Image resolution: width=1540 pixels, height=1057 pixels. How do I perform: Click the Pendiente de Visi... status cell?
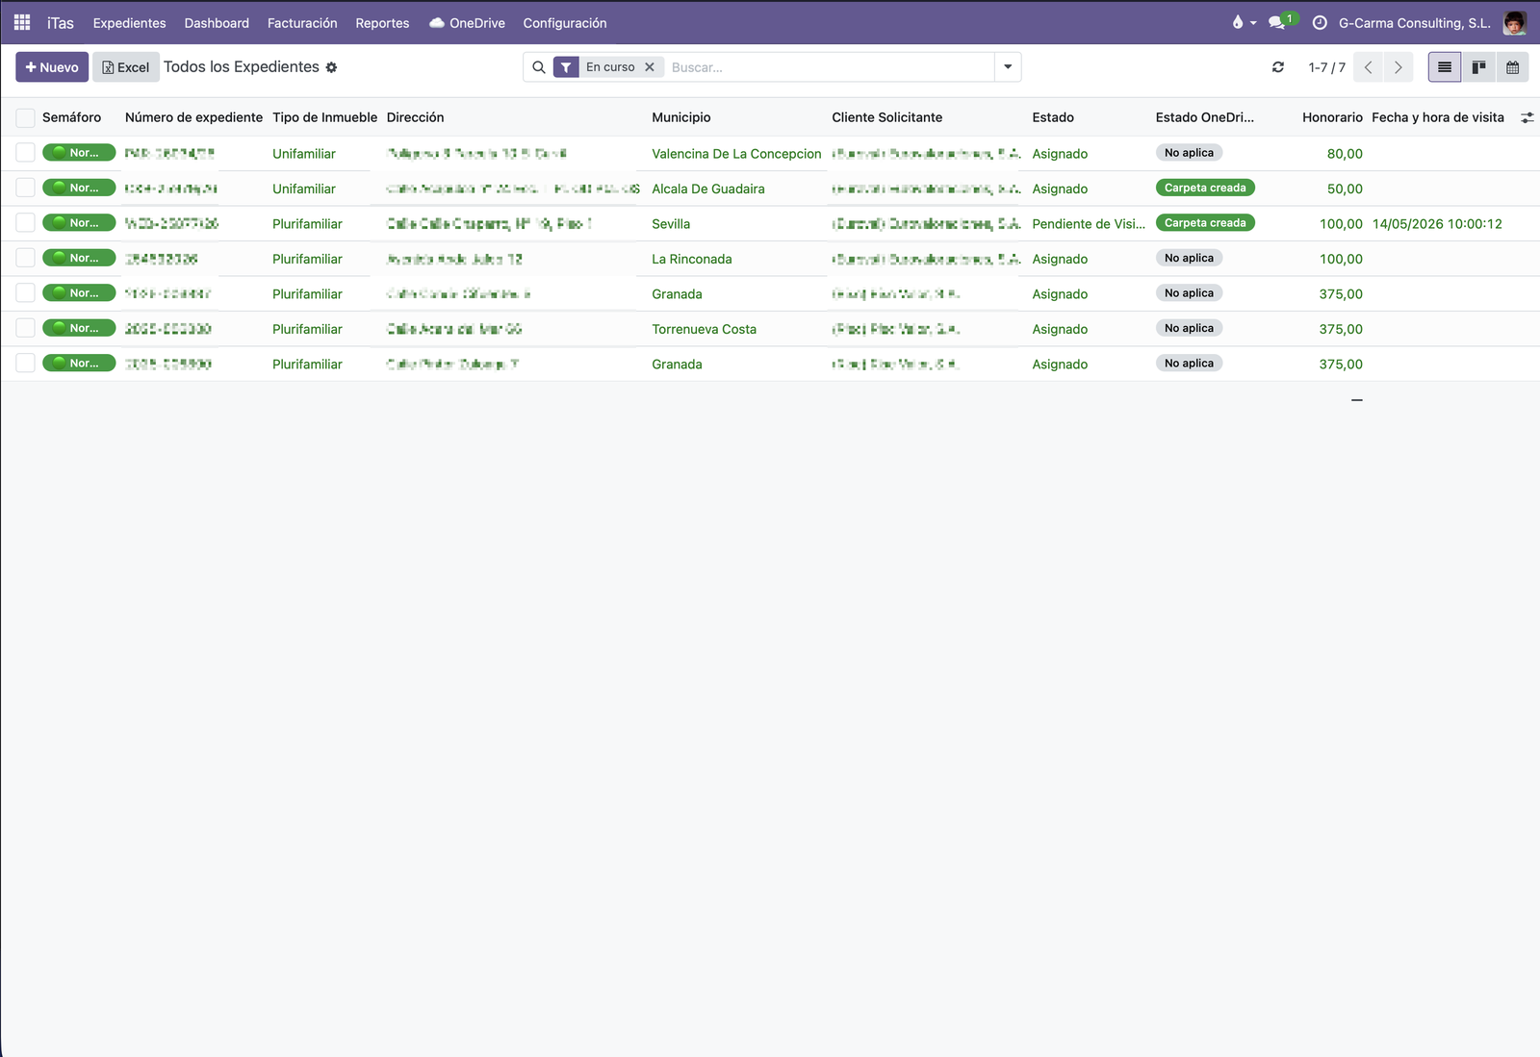pos(1089,224)
